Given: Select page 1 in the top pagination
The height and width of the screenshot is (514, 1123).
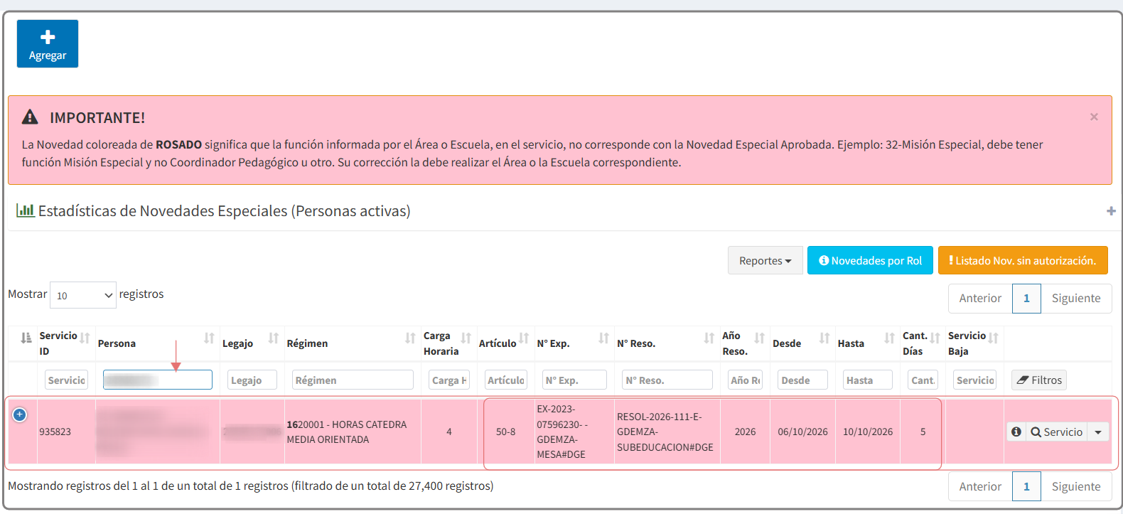Looking at the screenshot, I should point(1026,299).
